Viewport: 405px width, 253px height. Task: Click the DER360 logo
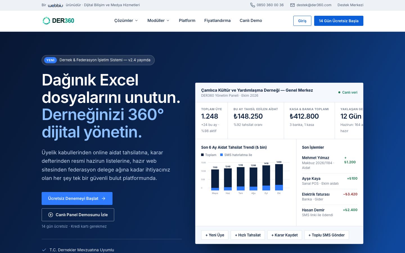(58, 21)
